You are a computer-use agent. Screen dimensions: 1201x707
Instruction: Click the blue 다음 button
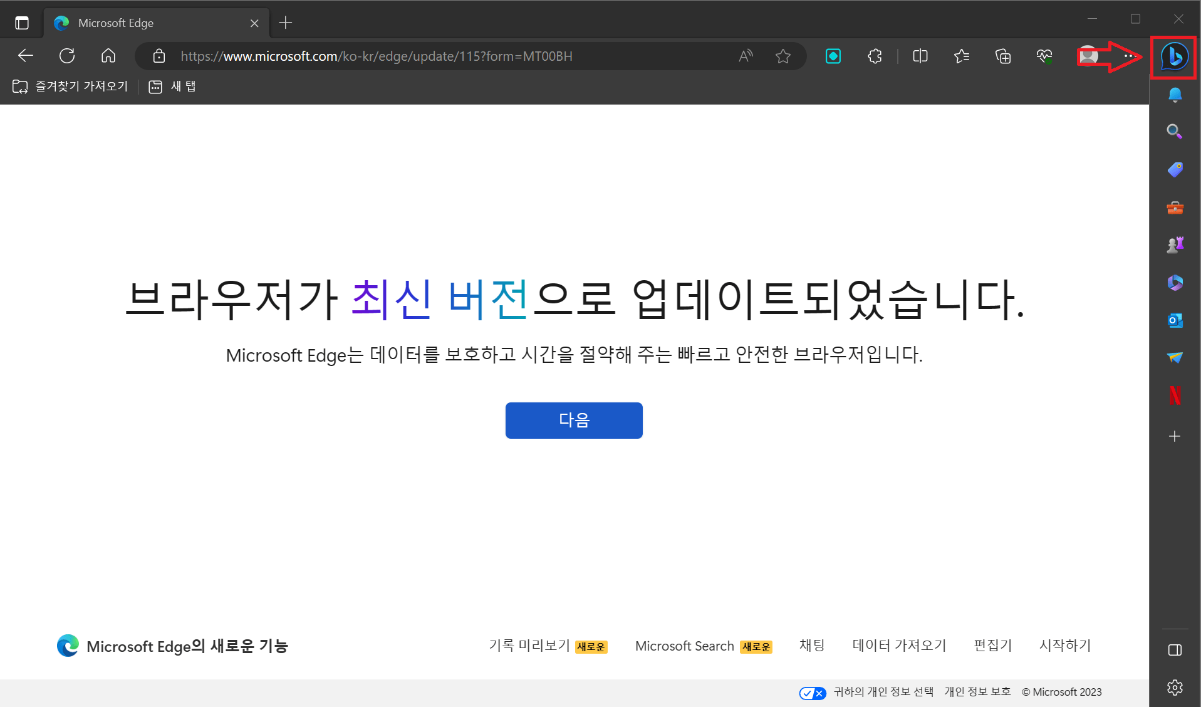coord(574,421)
